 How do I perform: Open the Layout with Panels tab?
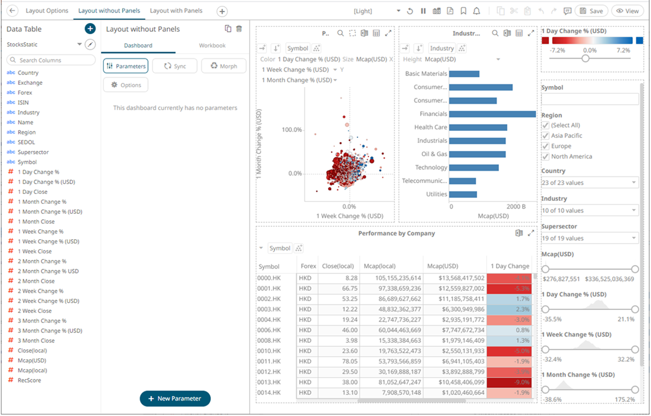(x=176, y=11)
